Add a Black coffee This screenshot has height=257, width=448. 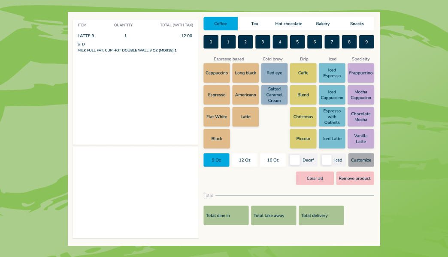217,139
